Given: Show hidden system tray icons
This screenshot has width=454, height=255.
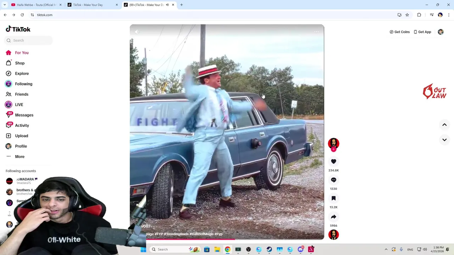Looking at the screenshot, I should [x=386, y=249].
